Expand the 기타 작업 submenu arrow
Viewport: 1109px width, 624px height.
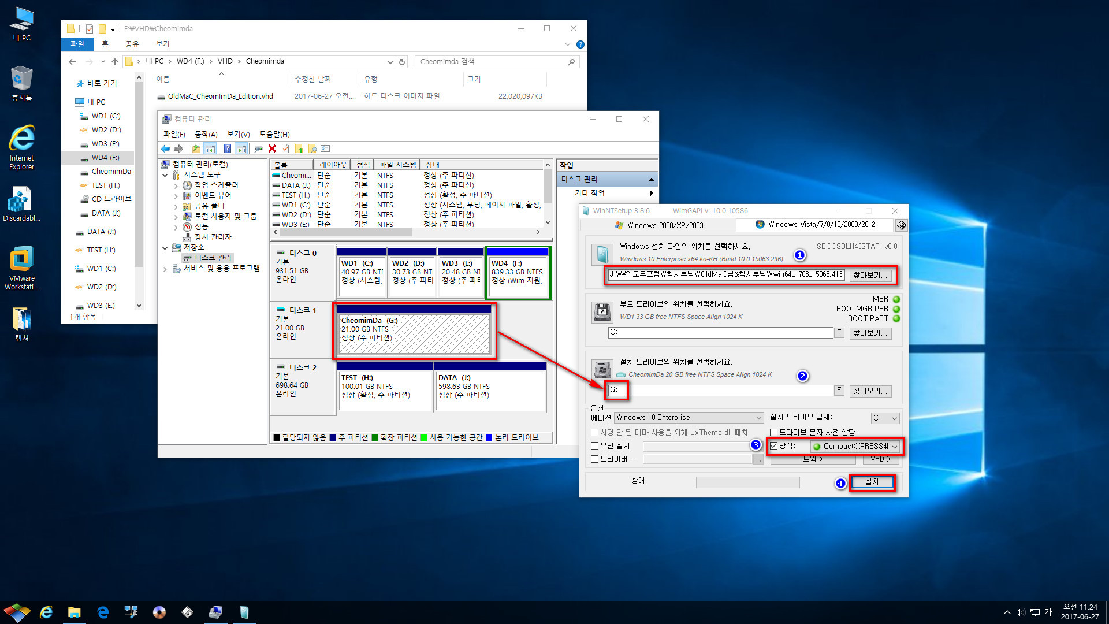click(652, 194)
